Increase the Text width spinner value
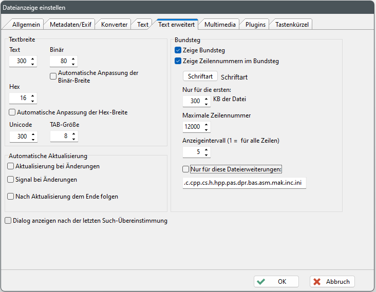 33,59
